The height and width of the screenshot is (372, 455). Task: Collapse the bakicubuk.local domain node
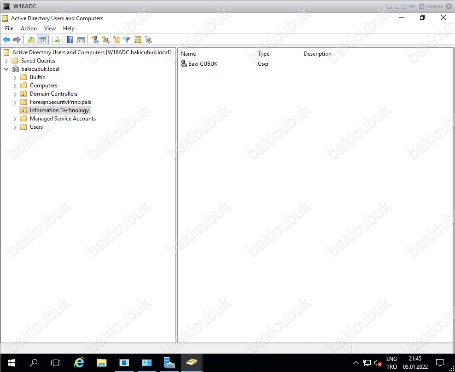click(6, 69)
